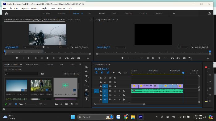Click search field in Project panel
Image resolution: width=216 pixels, height=121 pixels.
(21, 74)
